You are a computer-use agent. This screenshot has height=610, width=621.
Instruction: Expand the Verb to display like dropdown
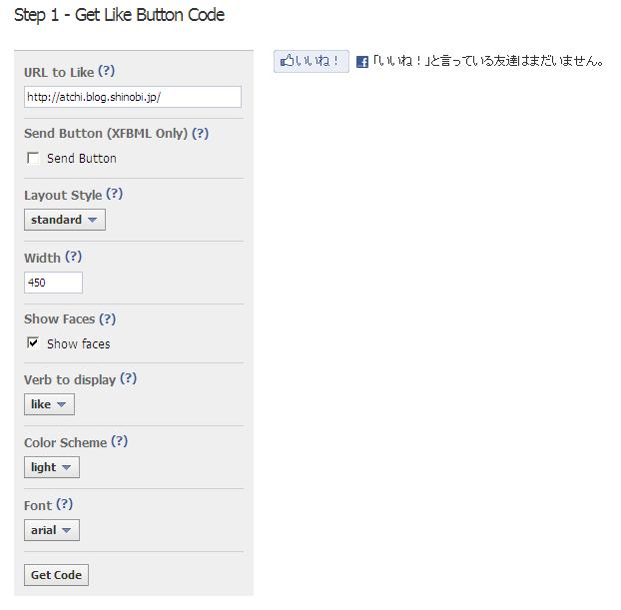pos(49,404)
